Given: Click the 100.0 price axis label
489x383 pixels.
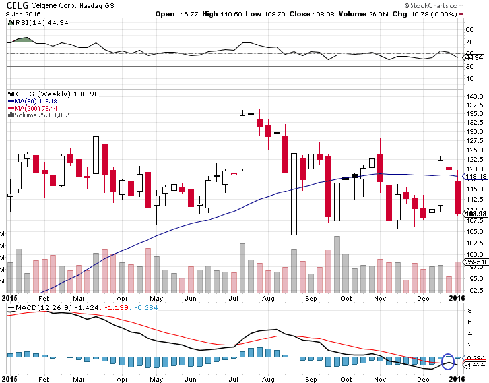Looking at the screenshot, I should (474, 254).
